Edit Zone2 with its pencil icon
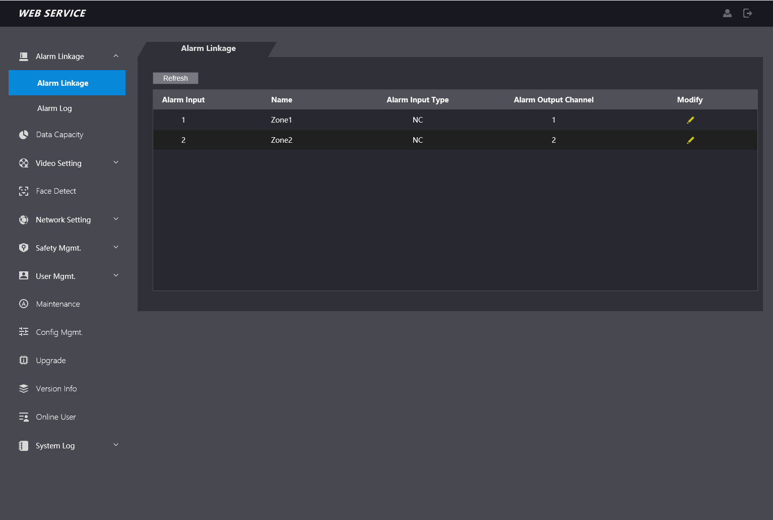773x520 pixels. tap(690, 140)
